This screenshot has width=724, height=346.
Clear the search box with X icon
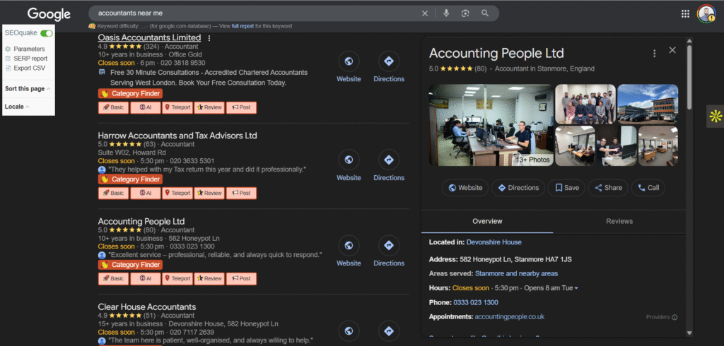425,13
